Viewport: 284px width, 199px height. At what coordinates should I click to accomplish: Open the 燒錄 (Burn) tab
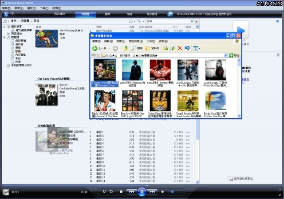click(130, 14)
